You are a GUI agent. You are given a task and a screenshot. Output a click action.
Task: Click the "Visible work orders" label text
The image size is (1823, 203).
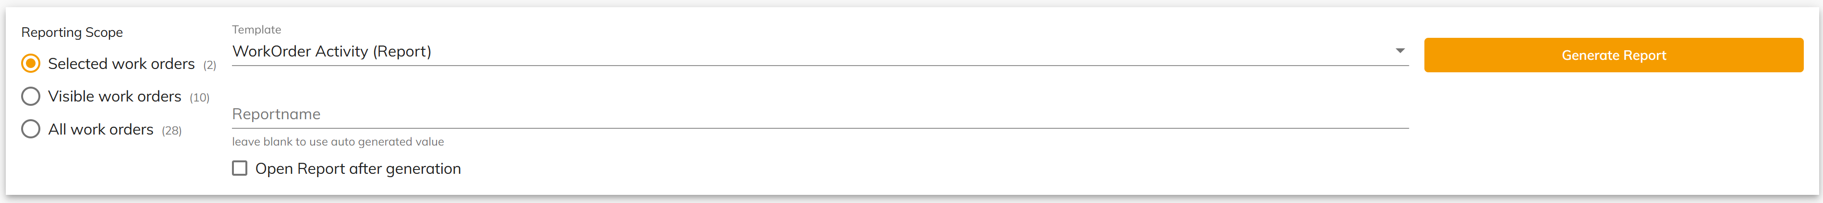(115, 97)
